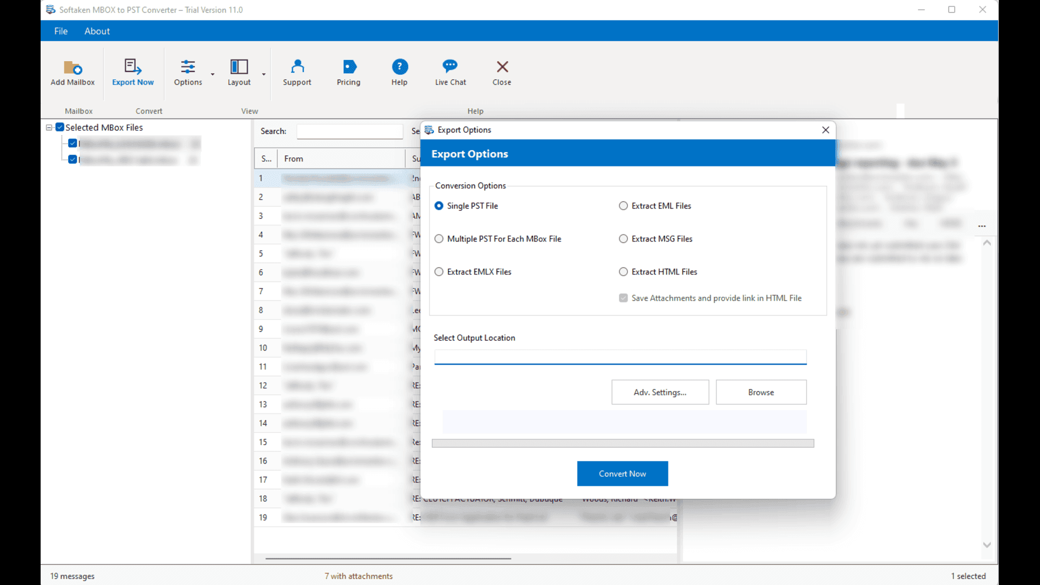
Task: Select message row number 5
Action: tap(336, 253)
